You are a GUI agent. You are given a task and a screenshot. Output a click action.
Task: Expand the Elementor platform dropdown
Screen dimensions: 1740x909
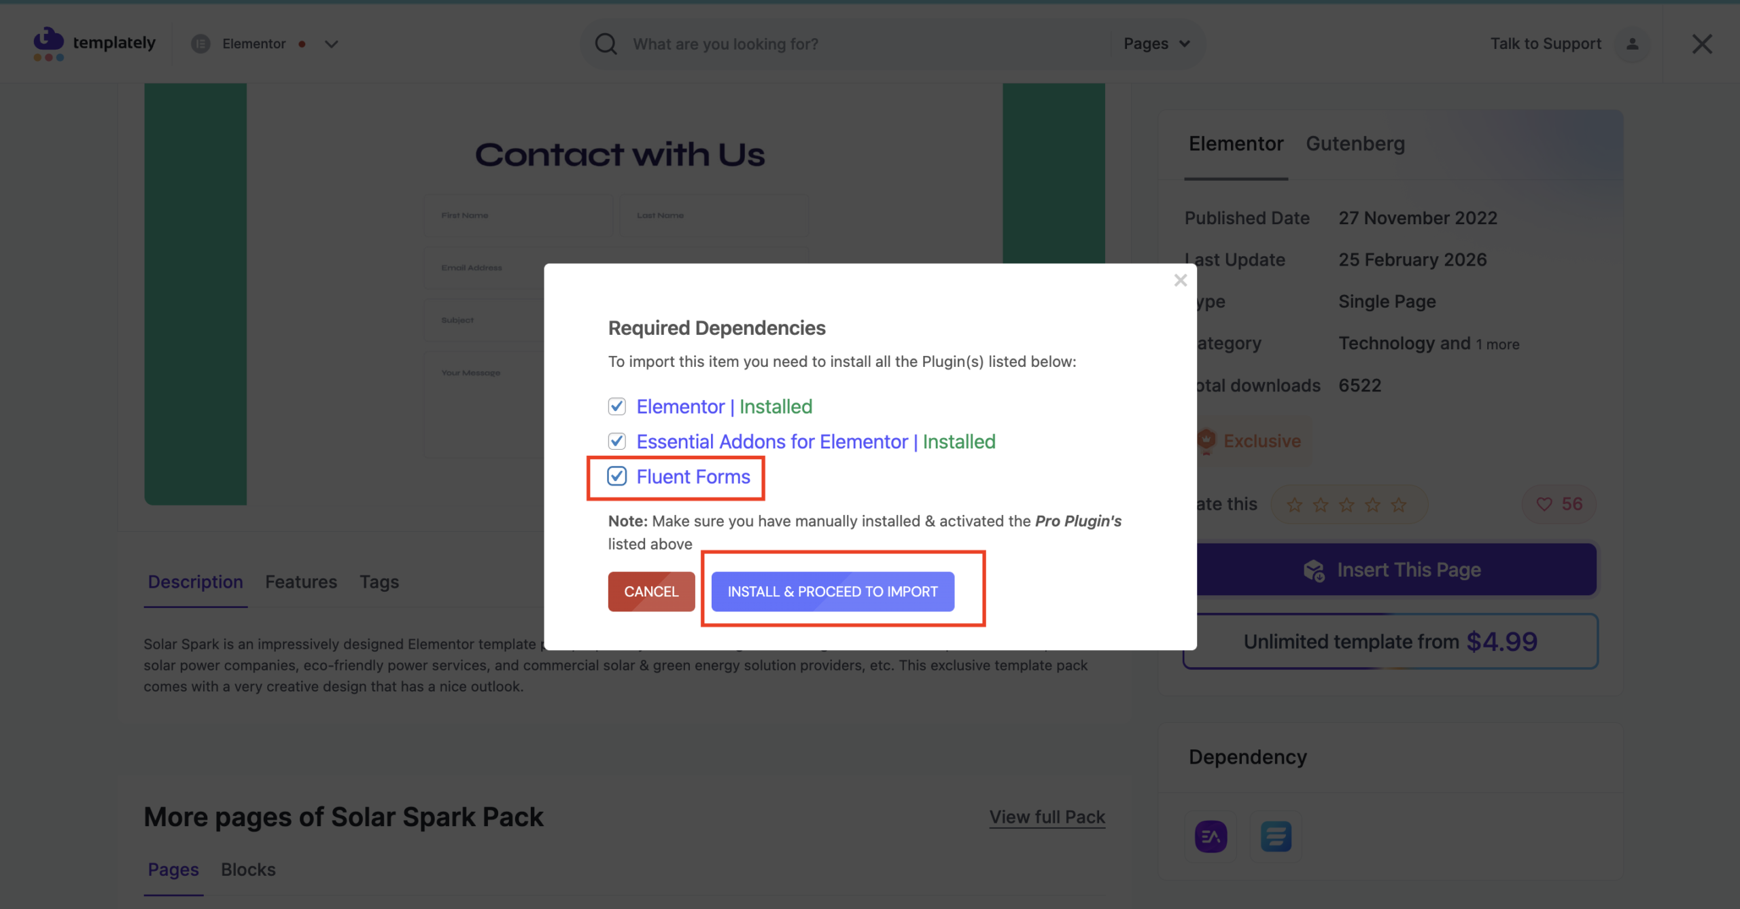coord(331,44)
